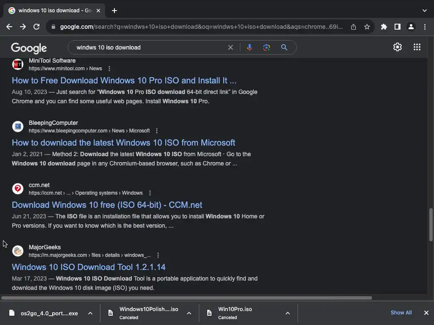Open more options for the MajorGeeks result

tap(158, 255)
